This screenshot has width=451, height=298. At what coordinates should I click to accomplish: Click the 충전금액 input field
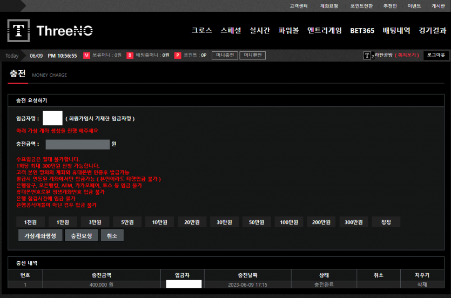(x=78, y=145)
